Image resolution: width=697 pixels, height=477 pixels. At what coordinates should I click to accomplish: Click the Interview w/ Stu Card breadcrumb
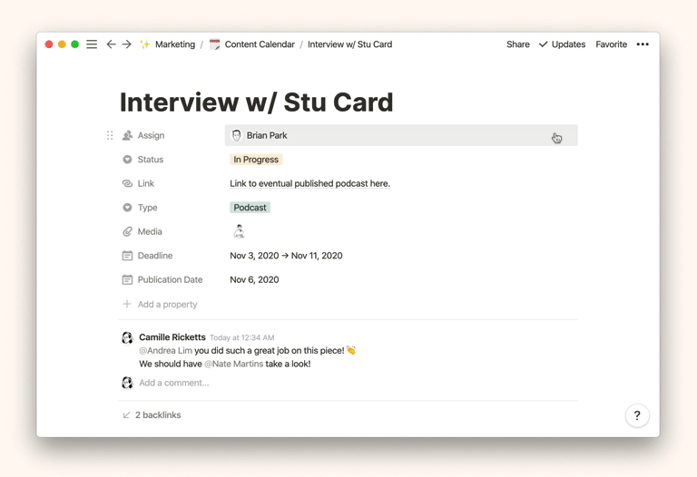coord(349,44)
